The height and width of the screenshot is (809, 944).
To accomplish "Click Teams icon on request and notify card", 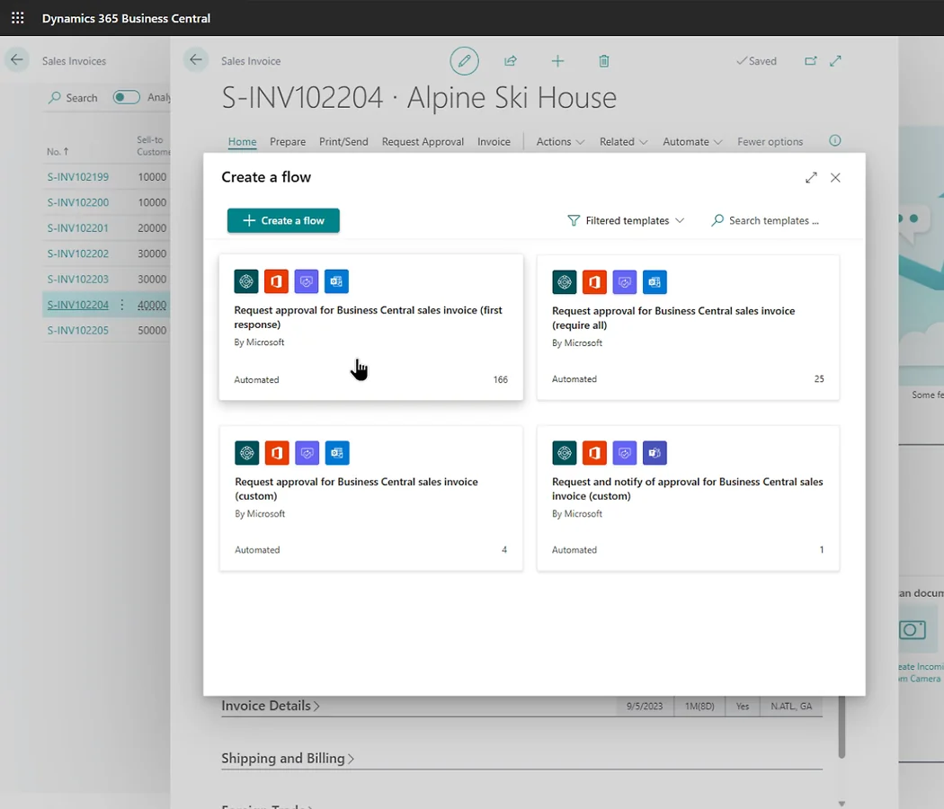I will (x=655, y=453).
